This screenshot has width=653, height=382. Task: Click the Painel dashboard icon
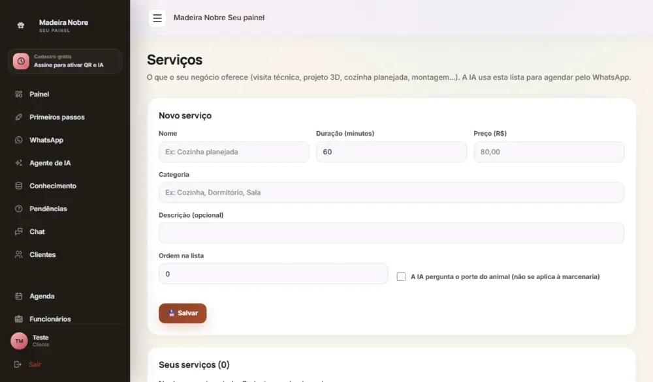19,95
